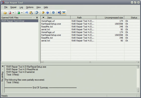
Task: Select RAR Repair Tool 4.0.rar in file list
Action: 20,21
